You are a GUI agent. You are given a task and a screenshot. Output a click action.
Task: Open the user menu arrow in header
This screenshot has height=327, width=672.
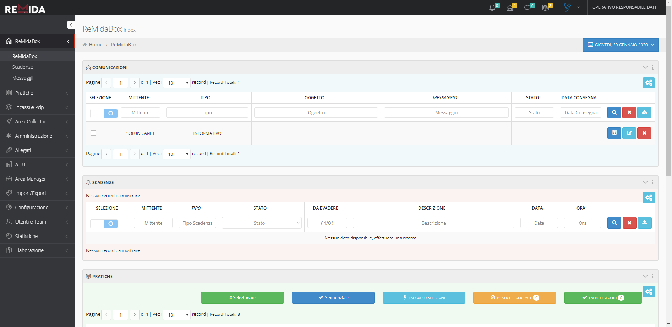578,7
